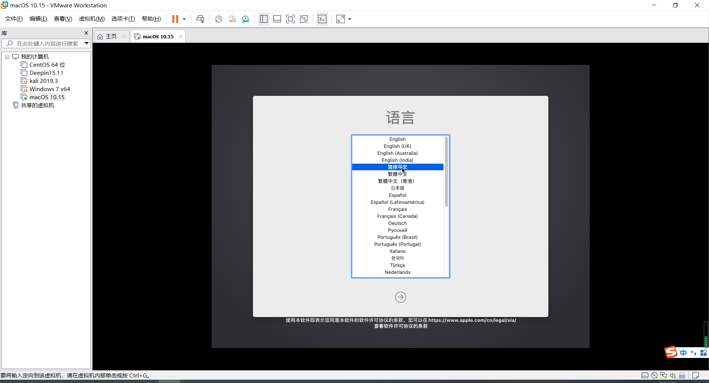Viewport: 709px width, 383px height.
Task: Continue with the arrow button
Action: (400, 297)
